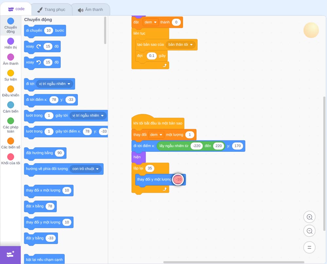The image size is (327, 264).
Task: Click the hiện block in the script
Action: pos(138,157)
